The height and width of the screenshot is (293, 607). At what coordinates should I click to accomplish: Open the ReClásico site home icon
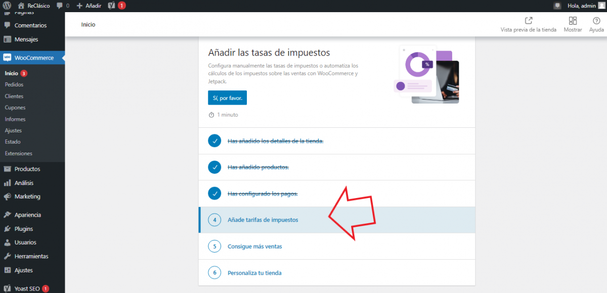21,6
